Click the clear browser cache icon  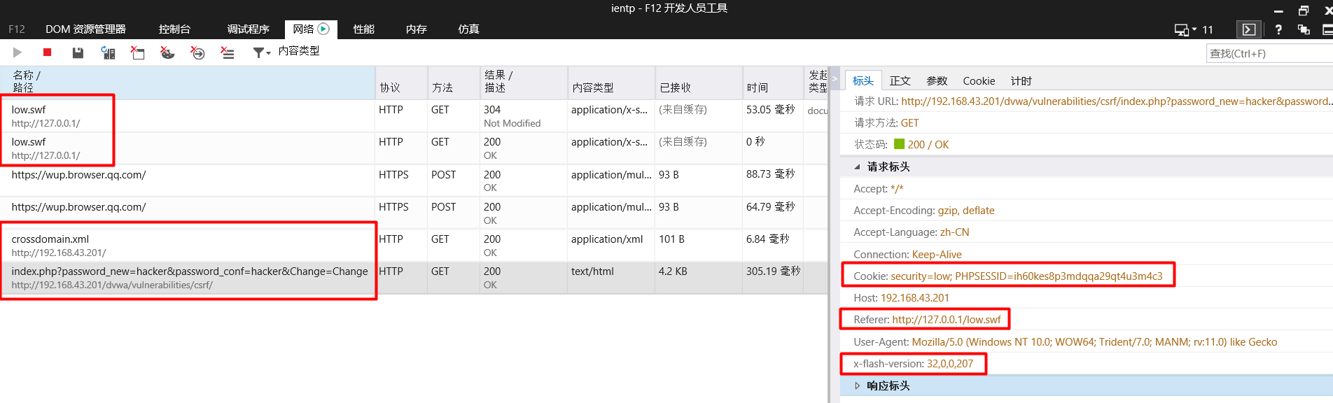pos(138,52)
